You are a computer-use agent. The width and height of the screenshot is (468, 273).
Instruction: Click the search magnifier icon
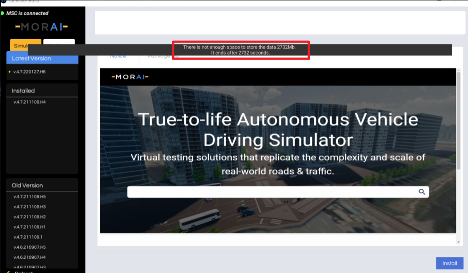[x=422, y=192]
